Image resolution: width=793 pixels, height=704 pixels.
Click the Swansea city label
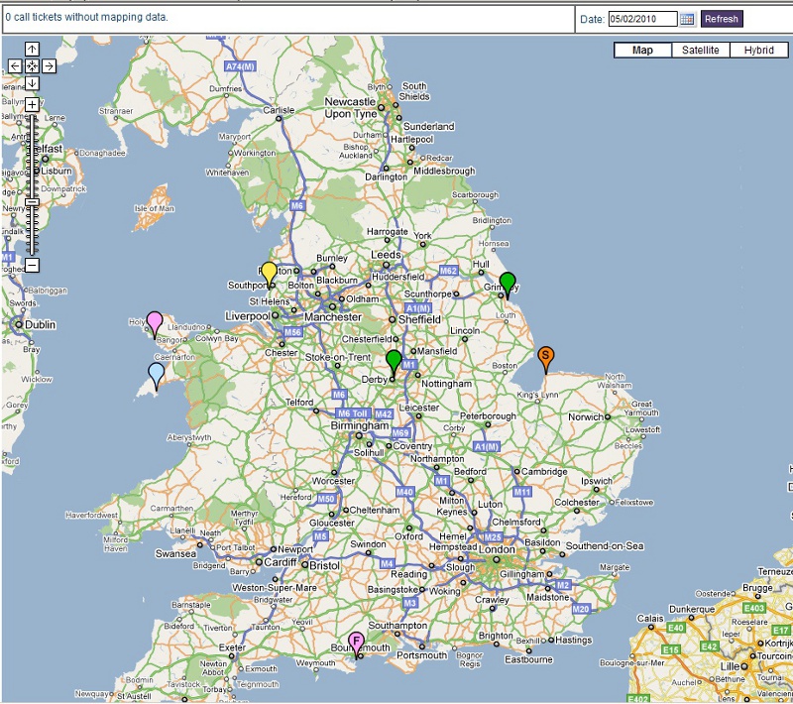(x=175, y=554)
